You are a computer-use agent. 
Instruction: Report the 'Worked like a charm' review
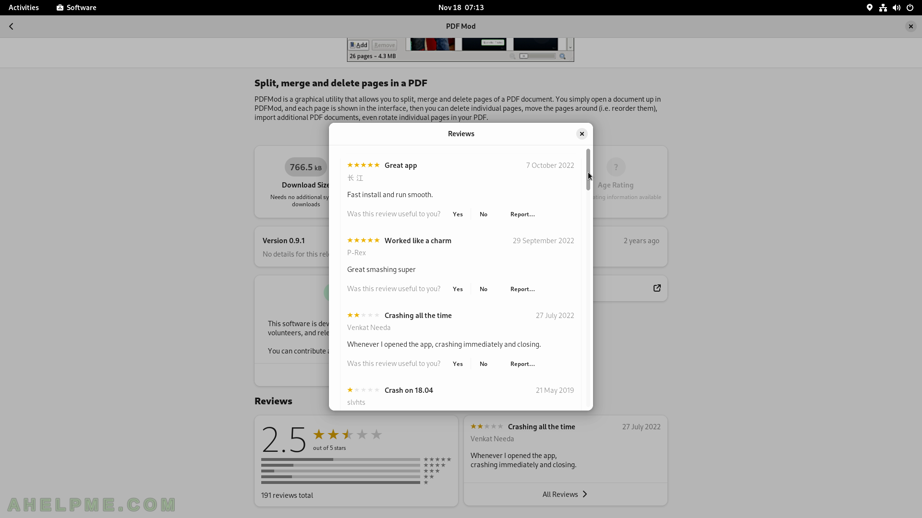[x=522, y=289]
